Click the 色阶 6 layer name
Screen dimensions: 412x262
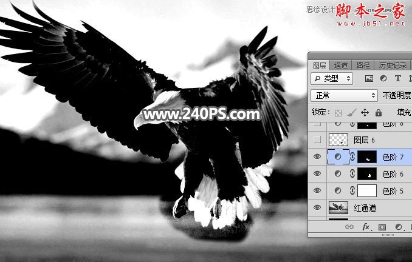(393, 174)
